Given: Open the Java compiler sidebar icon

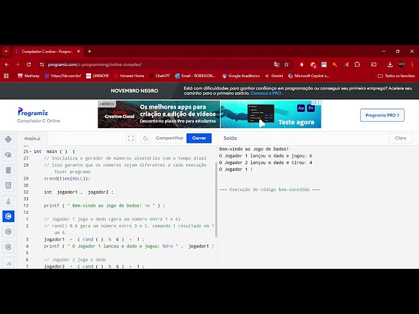Looking at the screenshot, I should click(9, 201).
